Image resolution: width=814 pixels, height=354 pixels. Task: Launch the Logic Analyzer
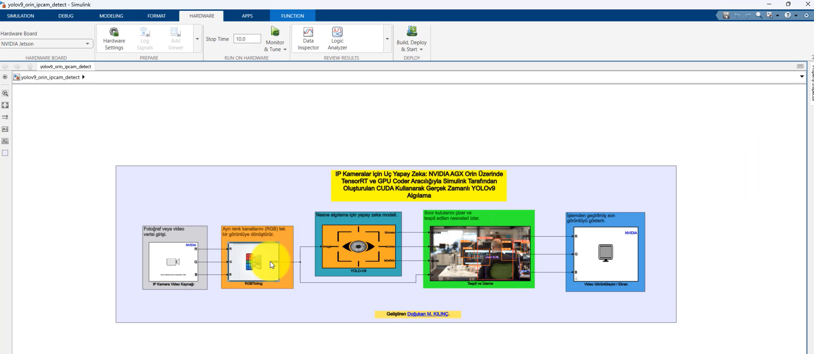tap(337, 38)
